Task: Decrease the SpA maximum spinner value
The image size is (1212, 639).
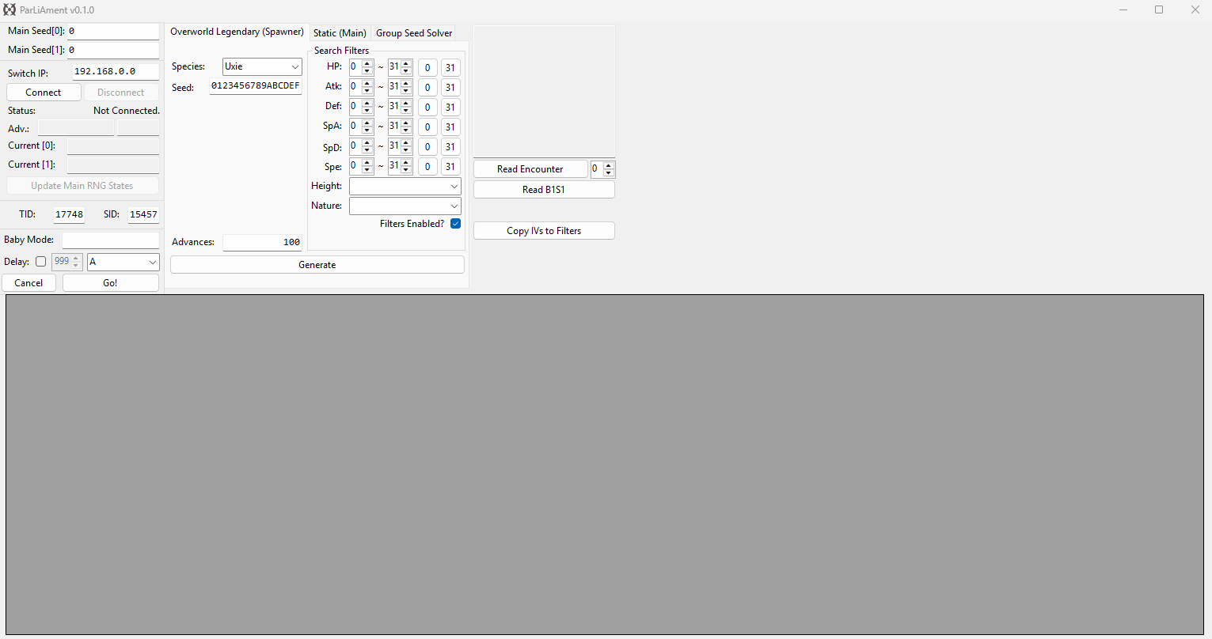Action: coord(406,130)
